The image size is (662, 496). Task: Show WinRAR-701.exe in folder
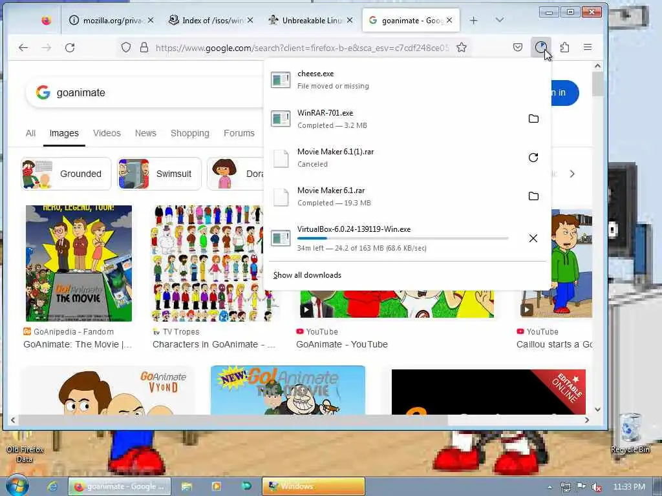[x=533, y=119]
